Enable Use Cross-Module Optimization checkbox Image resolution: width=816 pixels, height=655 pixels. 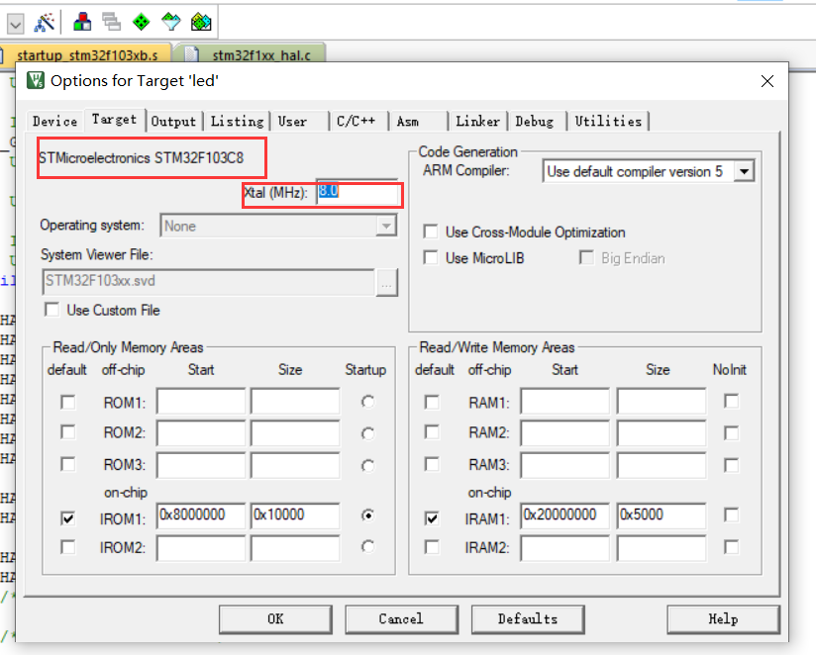point(431,232)
